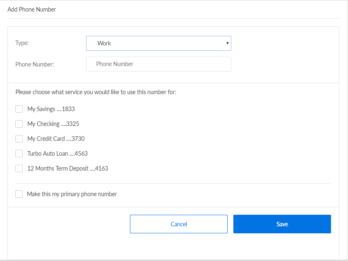This screenshot has height=261, width=348.
Task: Click the Phone Number: field label
Action: [x=35, y=64]
